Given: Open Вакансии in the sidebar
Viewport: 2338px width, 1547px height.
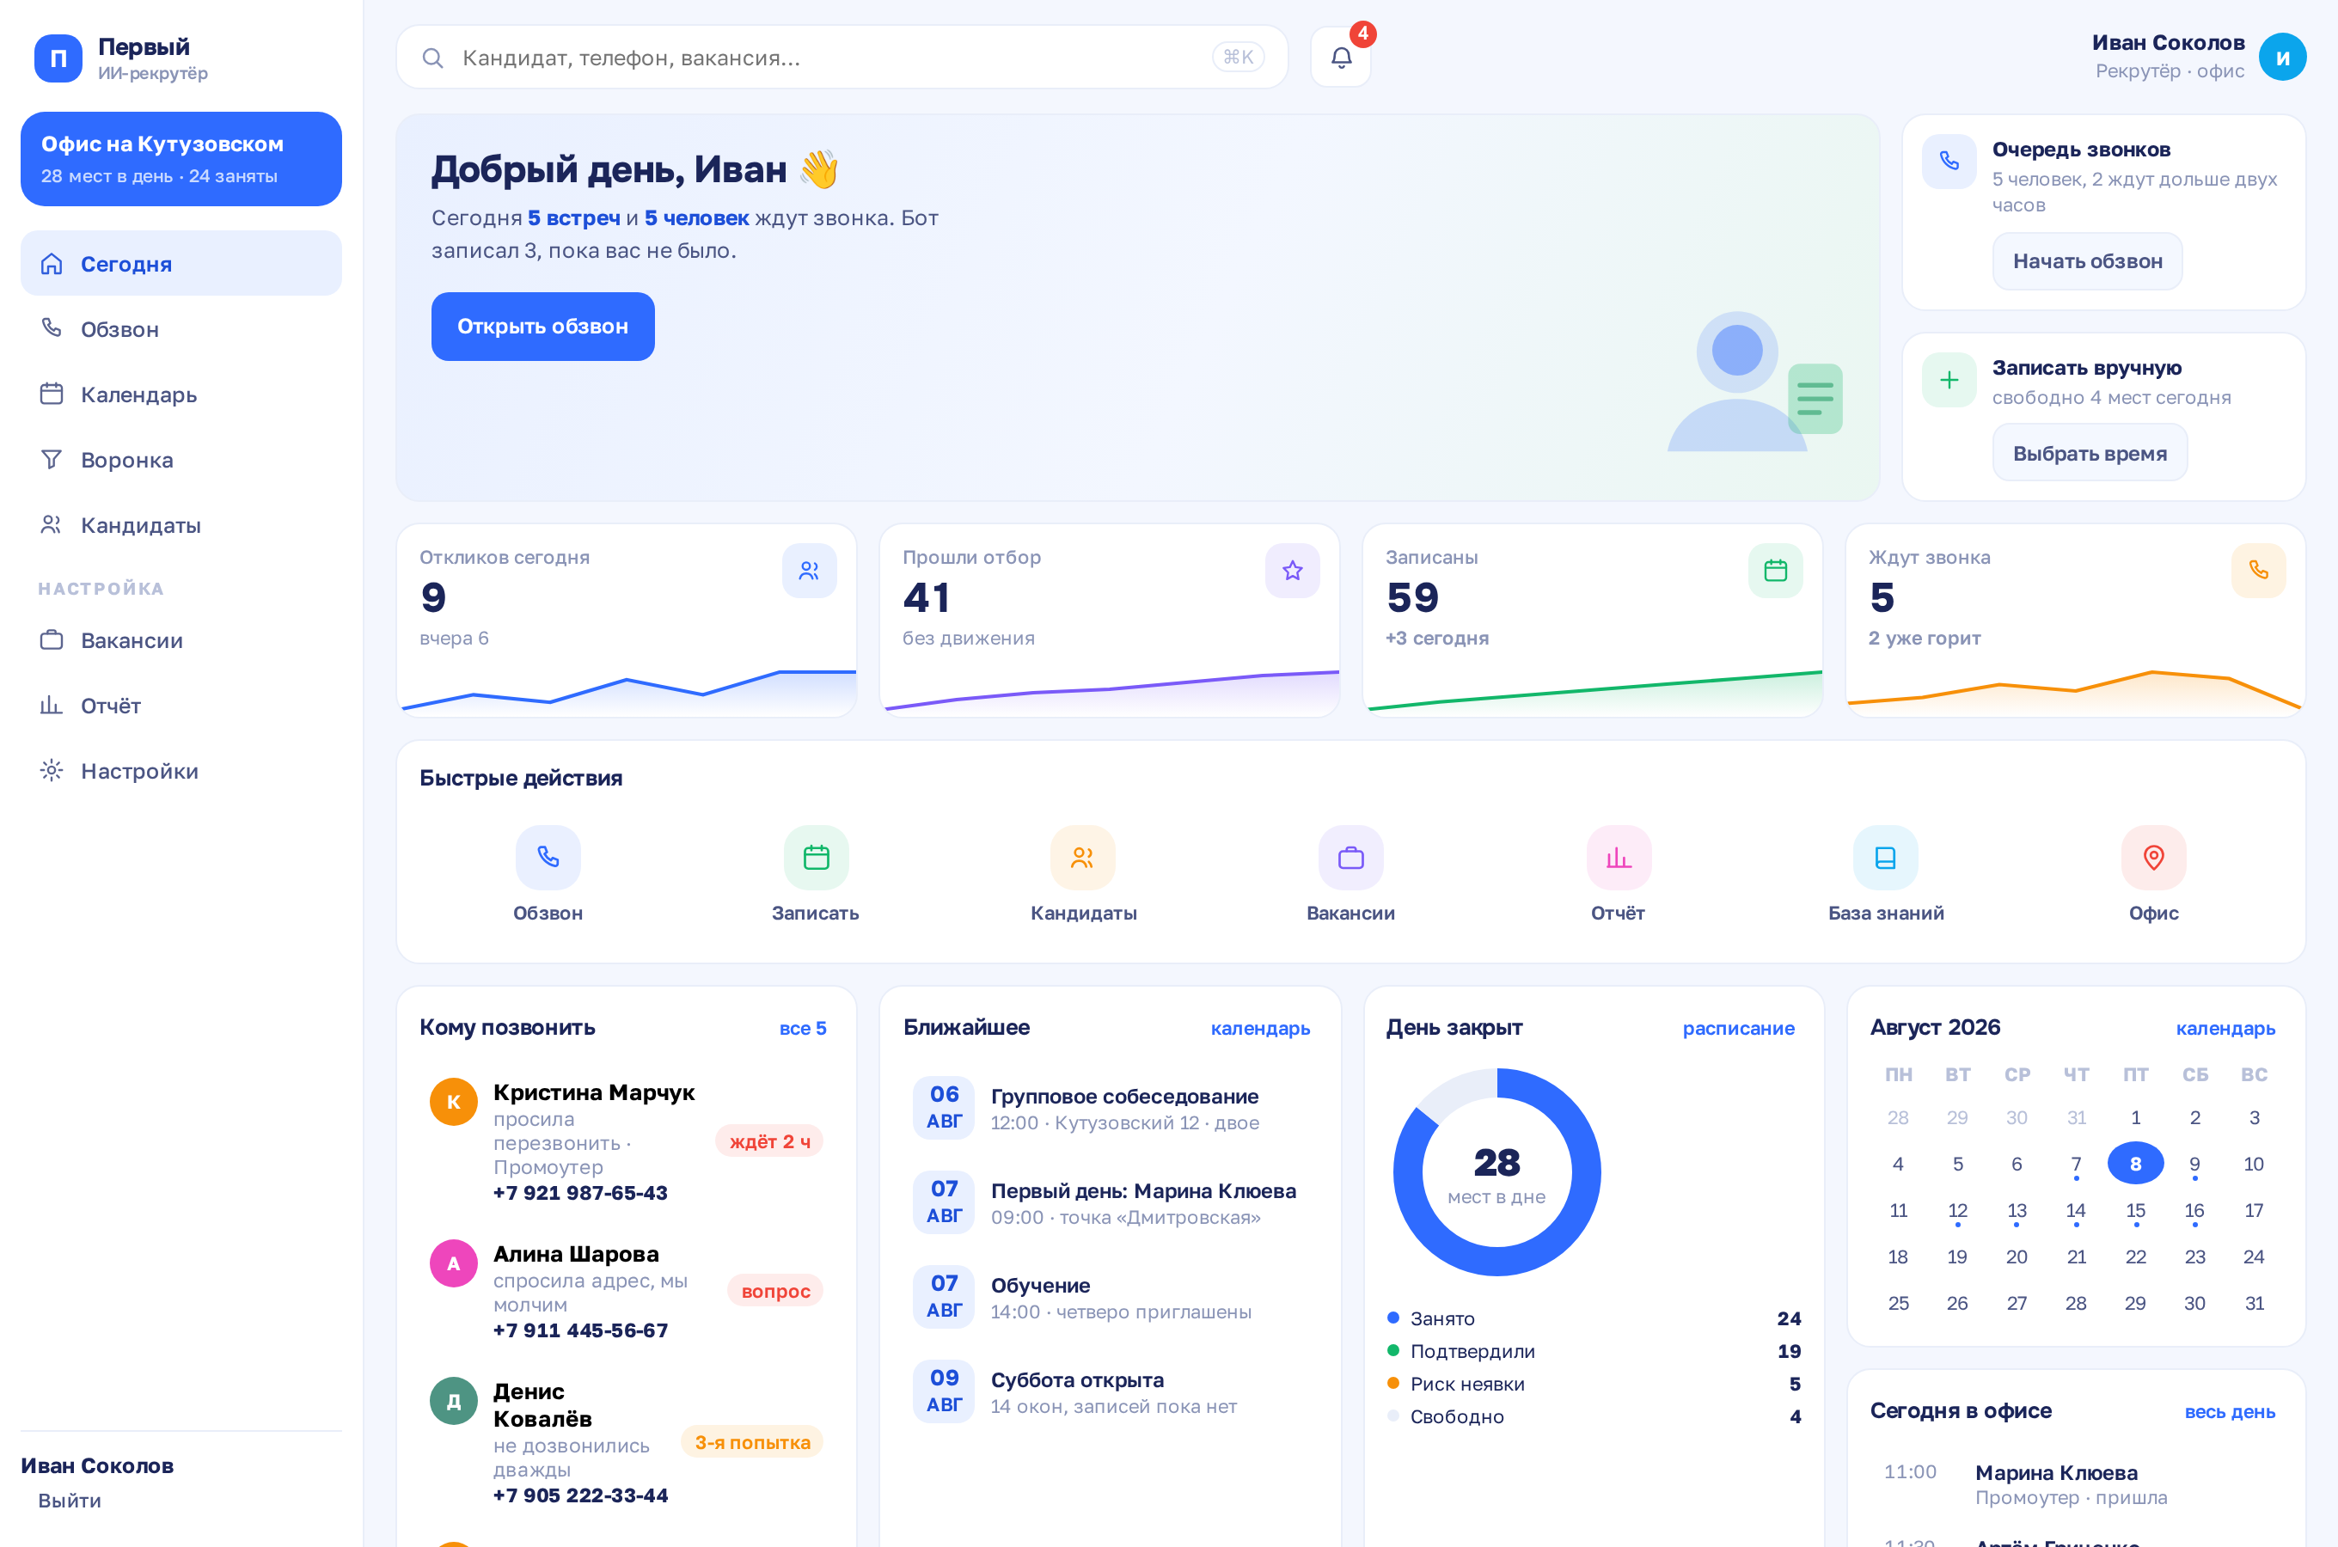Looking at the screenshot, I should coord(181,639).
